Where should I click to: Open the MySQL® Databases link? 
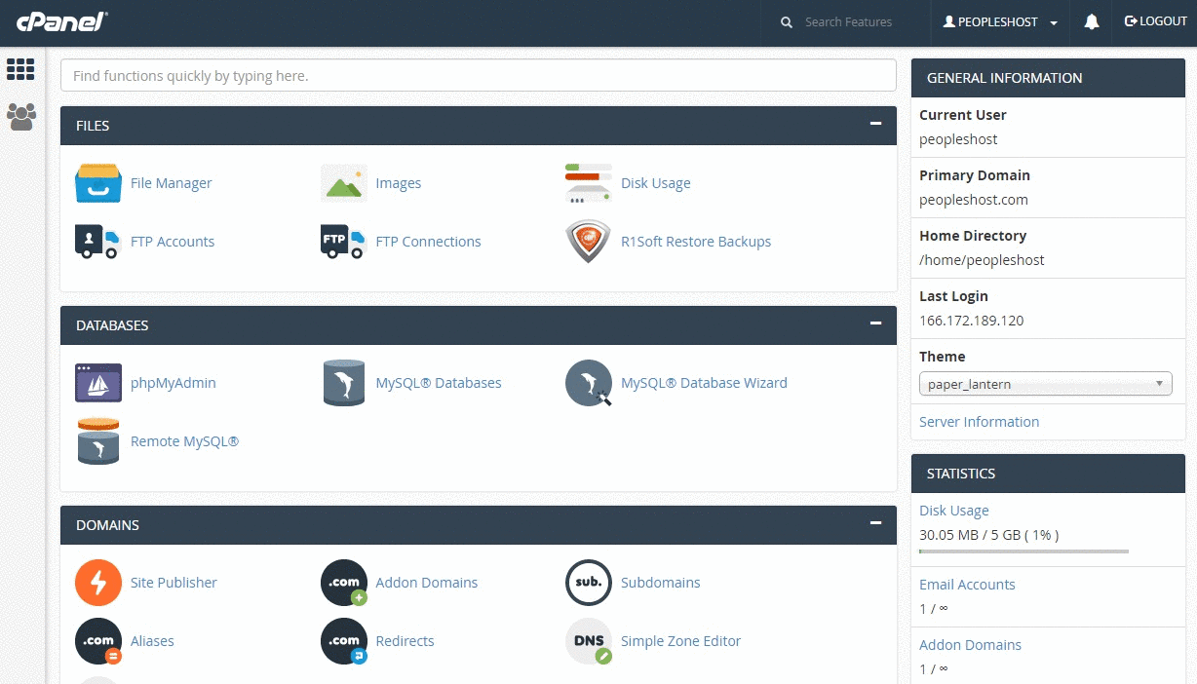[439, 383]
